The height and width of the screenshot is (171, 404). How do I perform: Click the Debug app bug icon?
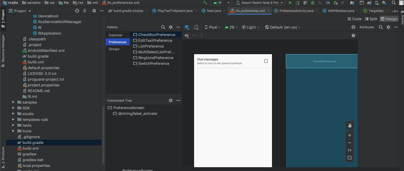coord(312,3)
